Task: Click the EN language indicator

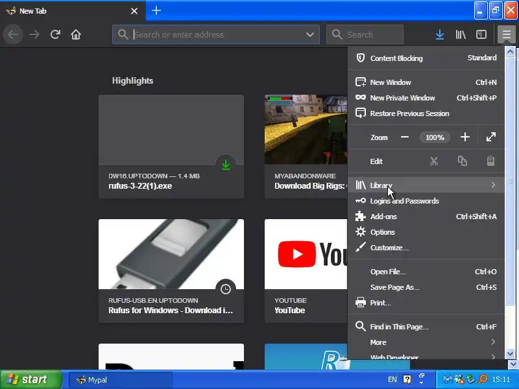Action: click(x=392, y=379)
